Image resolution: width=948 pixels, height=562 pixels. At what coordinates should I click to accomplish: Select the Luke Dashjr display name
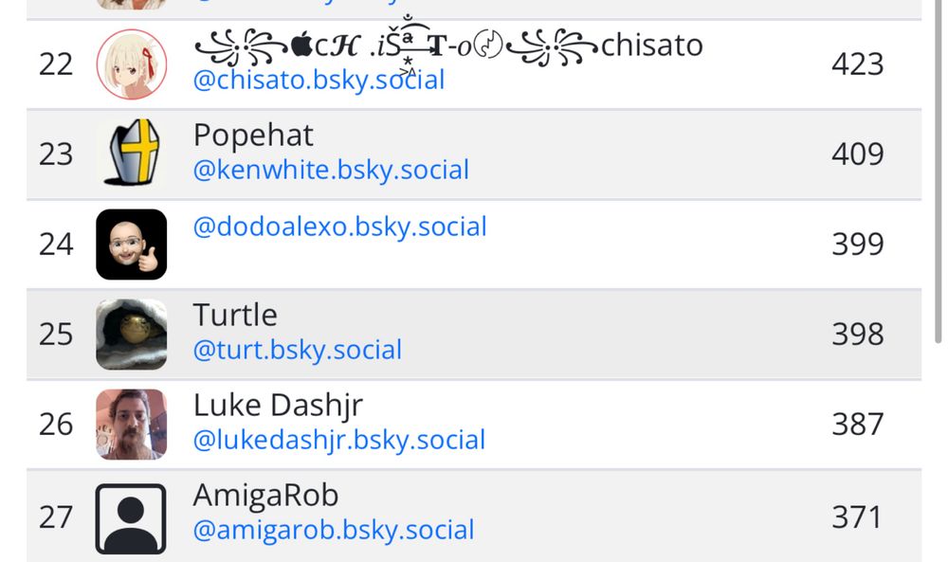point(278,405)
